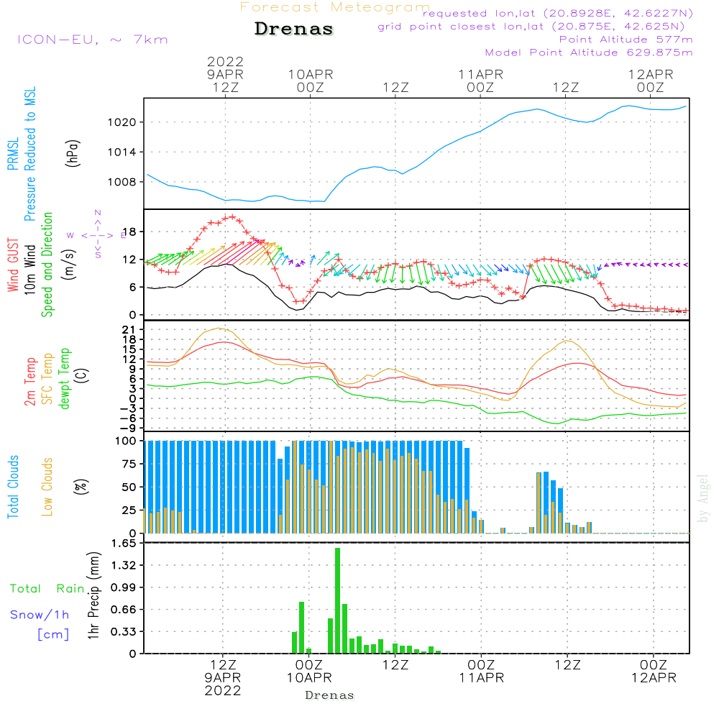This screenshot has width=719, height=719.
Task: Select the "Point Altitude 577m" text
Action: coord(626,40)
